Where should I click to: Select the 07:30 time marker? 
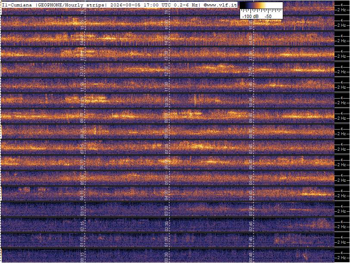166,149
